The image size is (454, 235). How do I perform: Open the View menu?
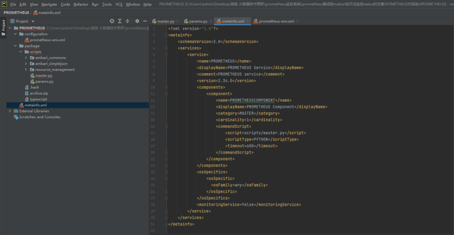34,4
